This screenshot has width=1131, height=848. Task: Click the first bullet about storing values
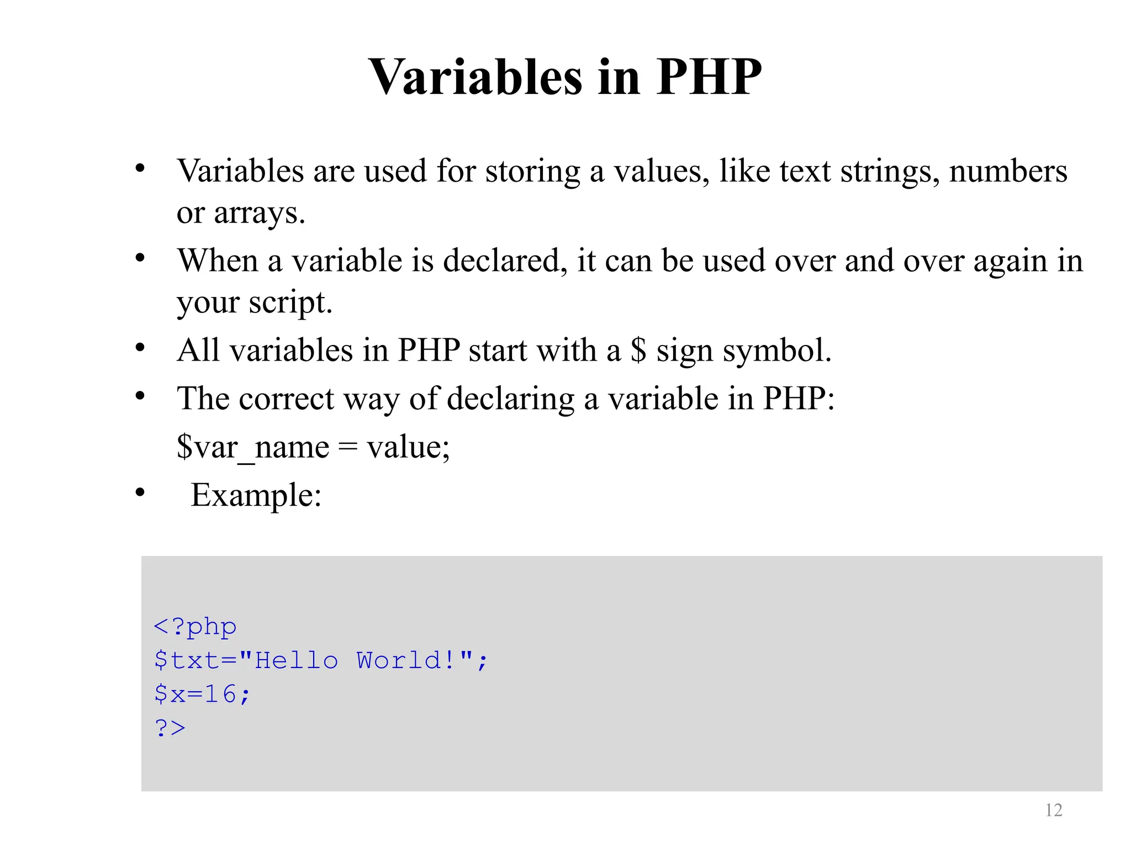[622, 191]
